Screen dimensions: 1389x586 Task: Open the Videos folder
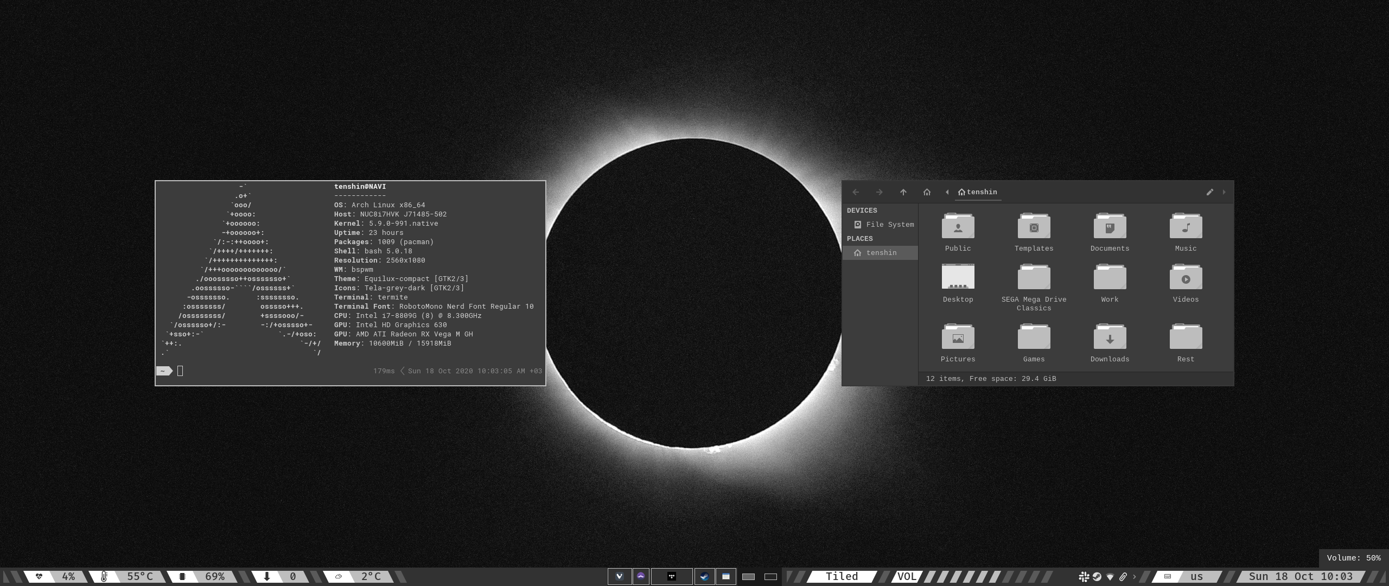1186,283
